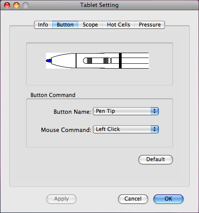The width and height of the screenshot is (199, 213).
Task: Click the blue pen tip in illustration
Action: point(49,61)
